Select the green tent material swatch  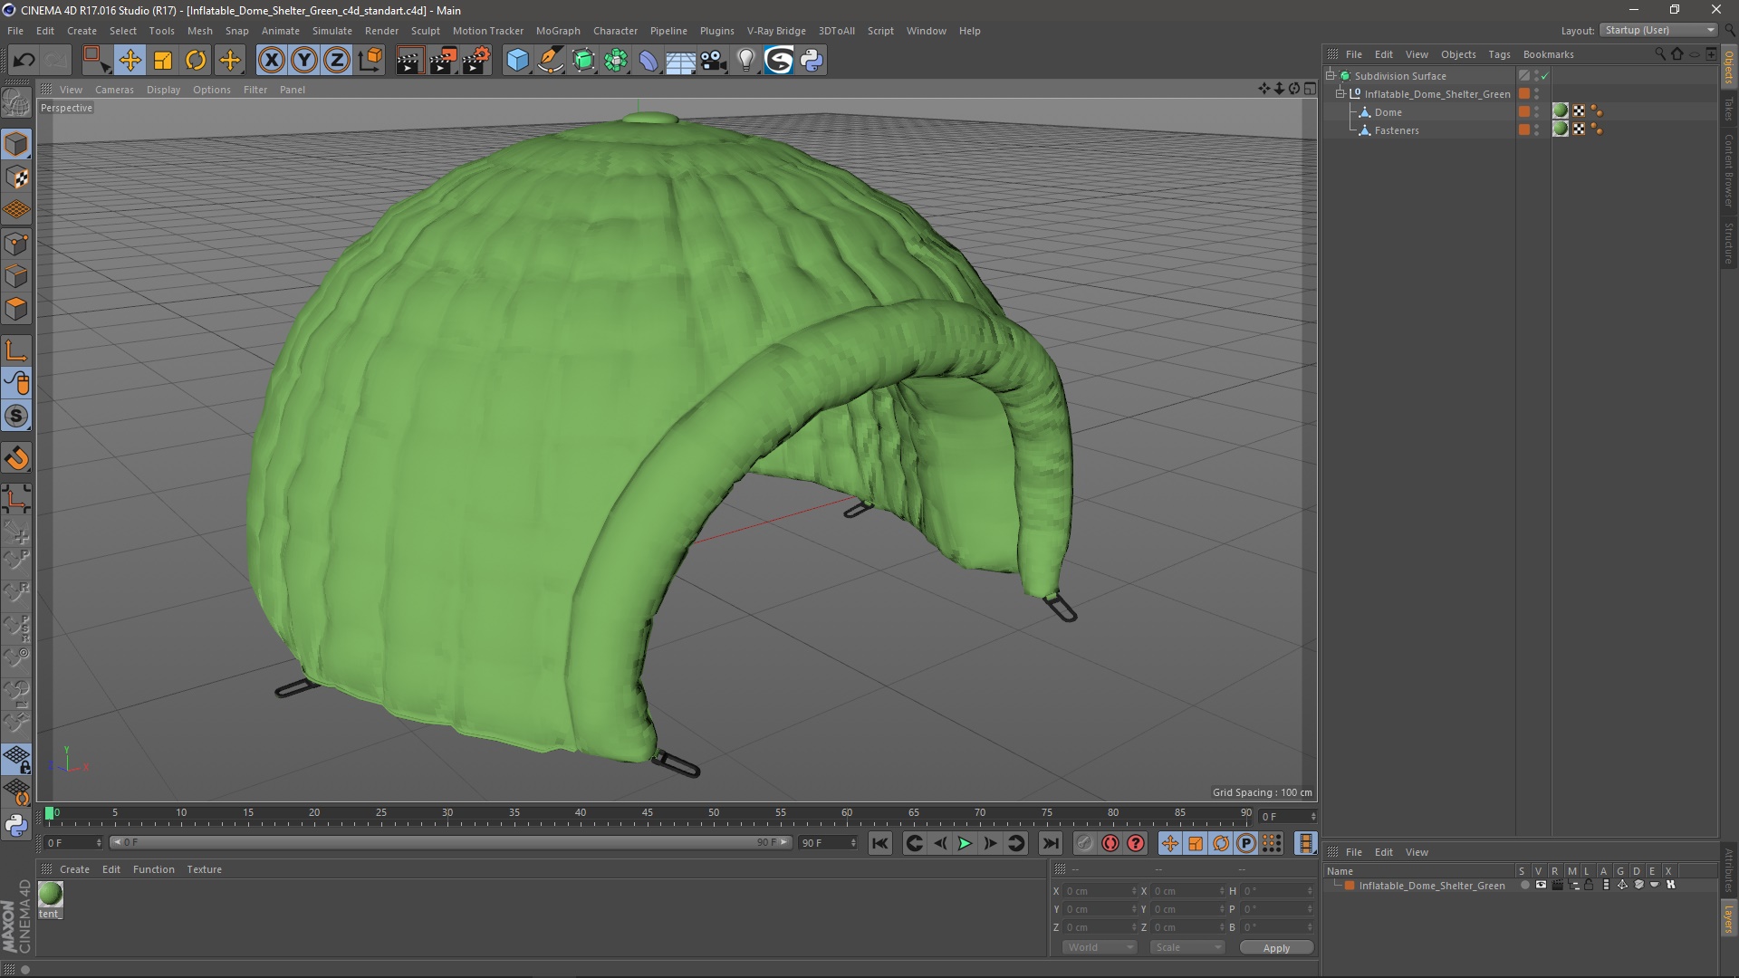click(x=51, y=894)
